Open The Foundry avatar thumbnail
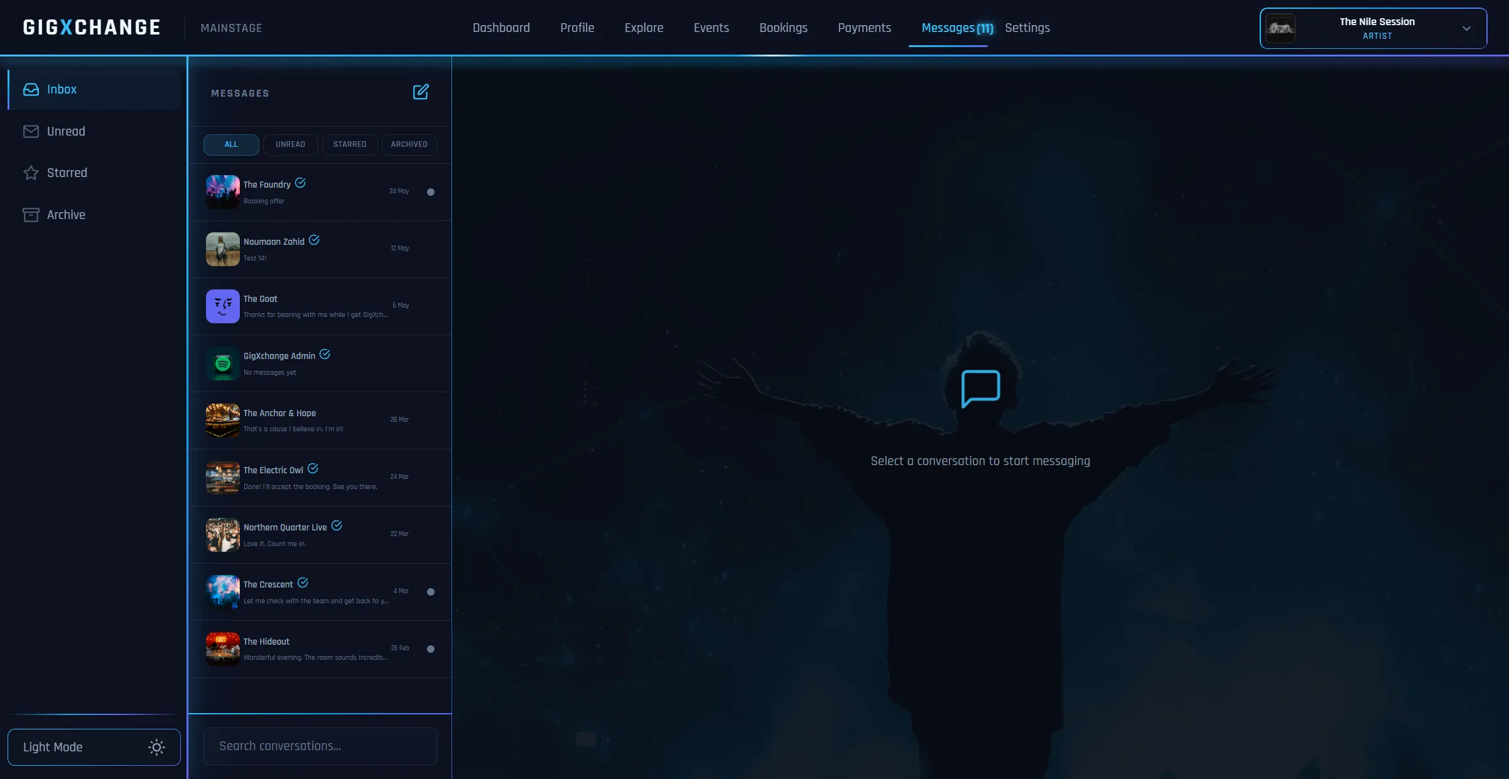Viewport: 1509px width, 779px height. [223, 192]
